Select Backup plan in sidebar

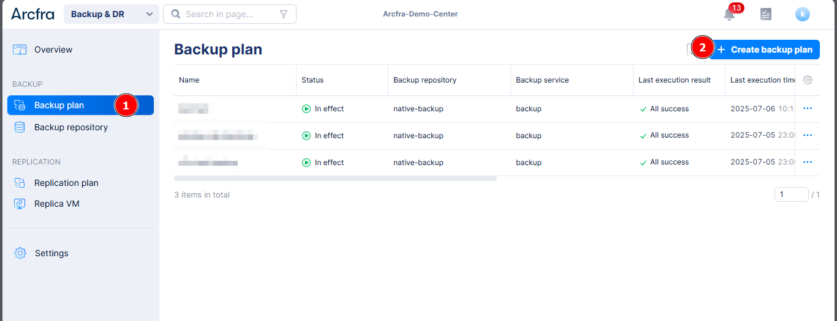[x=59, y=105]
